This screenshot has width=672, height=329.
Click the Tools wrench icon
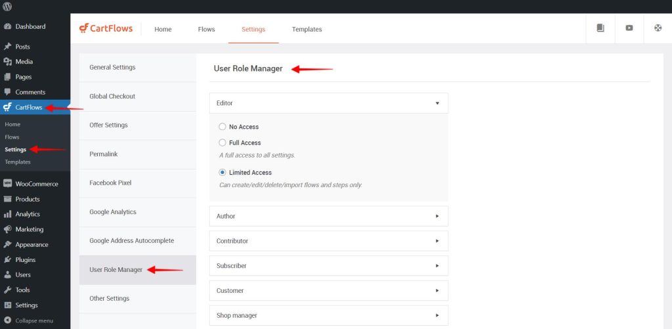coord(7,290)
